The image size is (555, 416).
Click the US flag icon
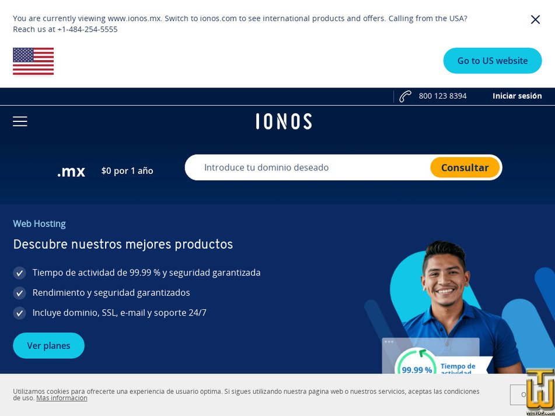[33, 61]
